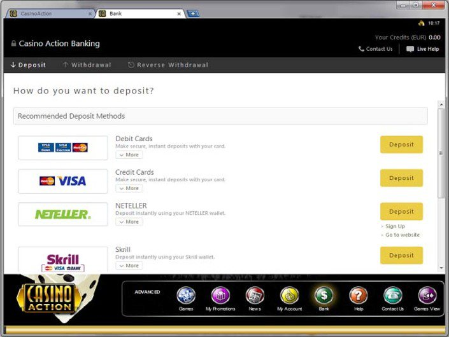
Task: Click the Credit Cards Visa MasterCard logo
Action: tap(62, 181)
